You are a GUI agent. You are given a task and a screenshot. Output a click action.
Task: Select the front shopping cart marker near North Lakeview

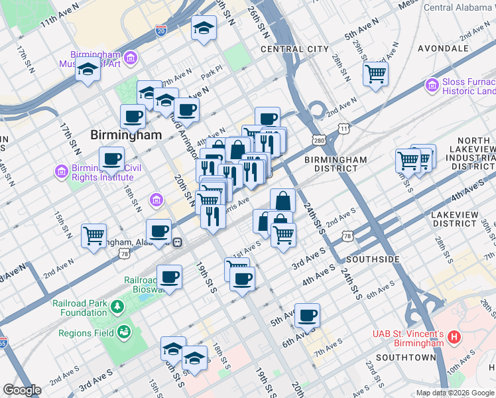point(408,162)
